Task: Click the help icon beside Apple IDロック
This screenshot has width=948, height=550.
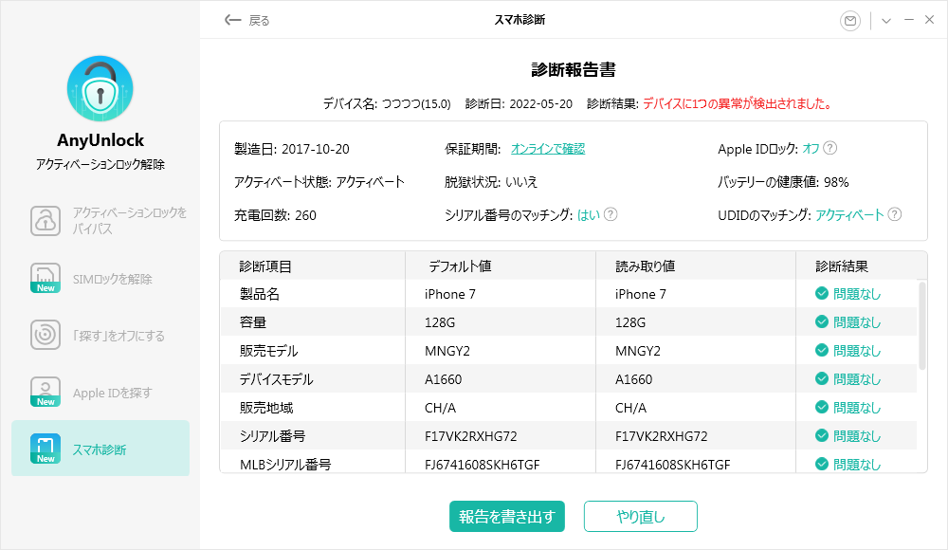Action: tap(830, 148)
